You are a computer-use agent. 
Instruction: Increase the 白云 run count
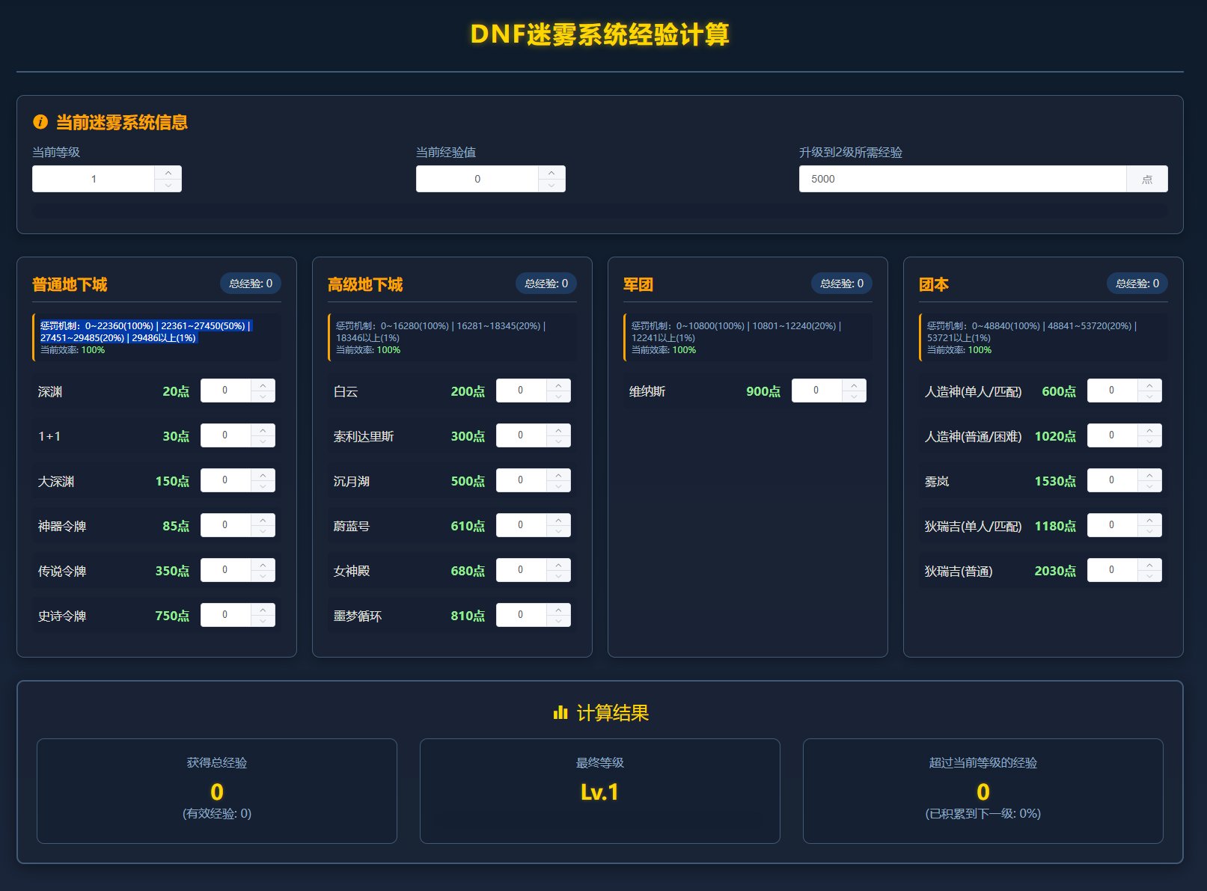click(558, 385)
